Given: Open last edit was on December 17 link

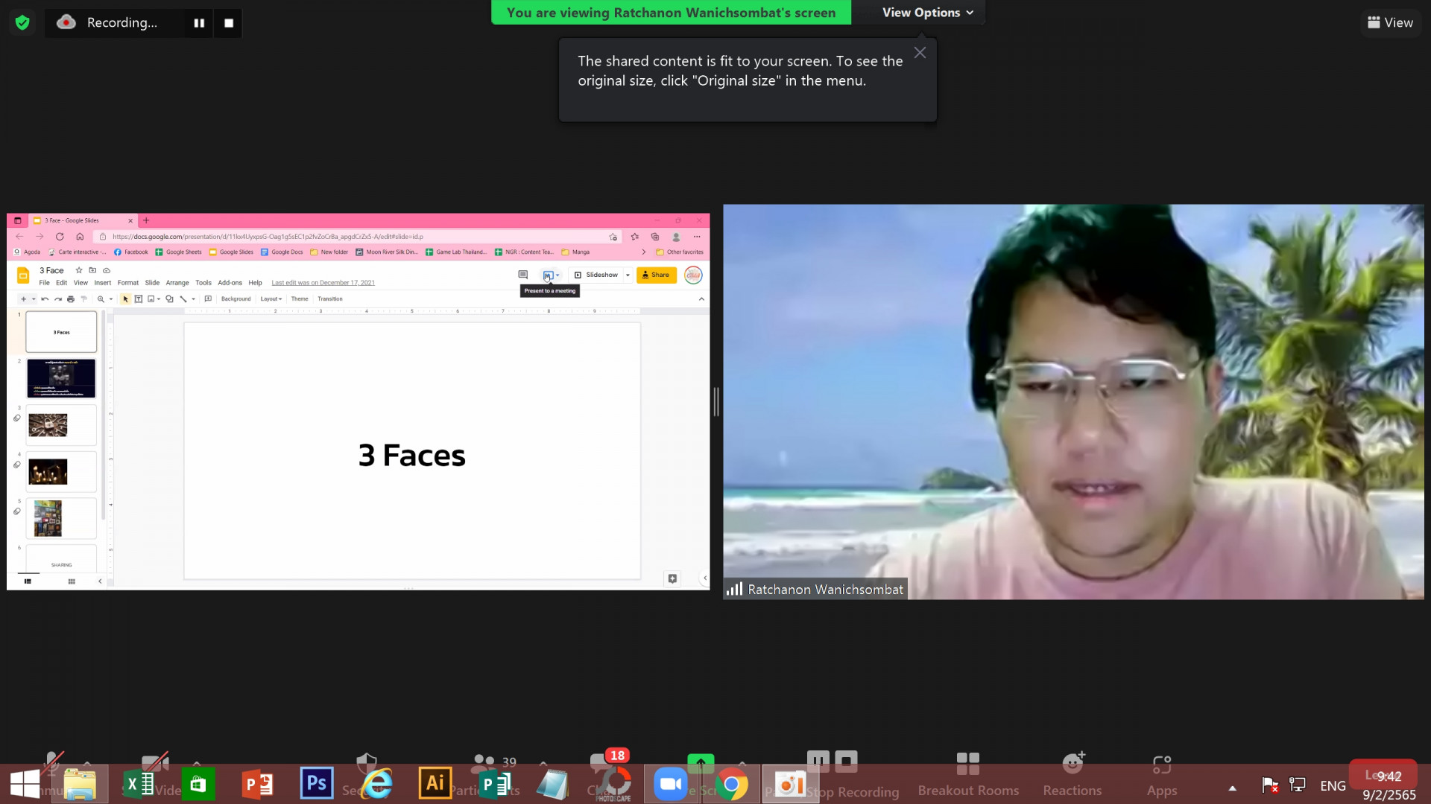Looking at the screenshot, I should [323, 283].
